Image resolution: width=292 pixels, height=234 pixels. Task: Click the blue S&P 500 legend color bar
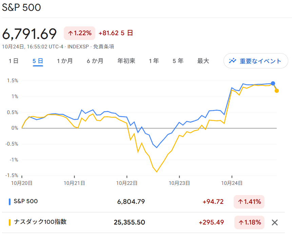9,202
